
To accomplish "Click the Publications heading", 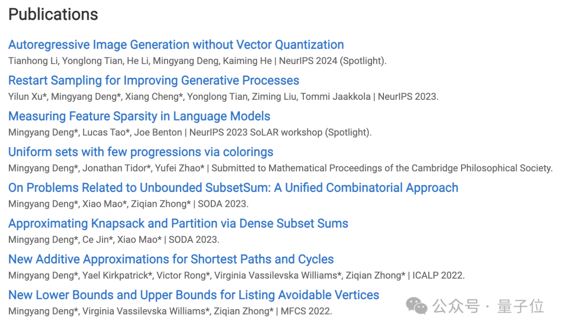I will click(x=53, y=15).
